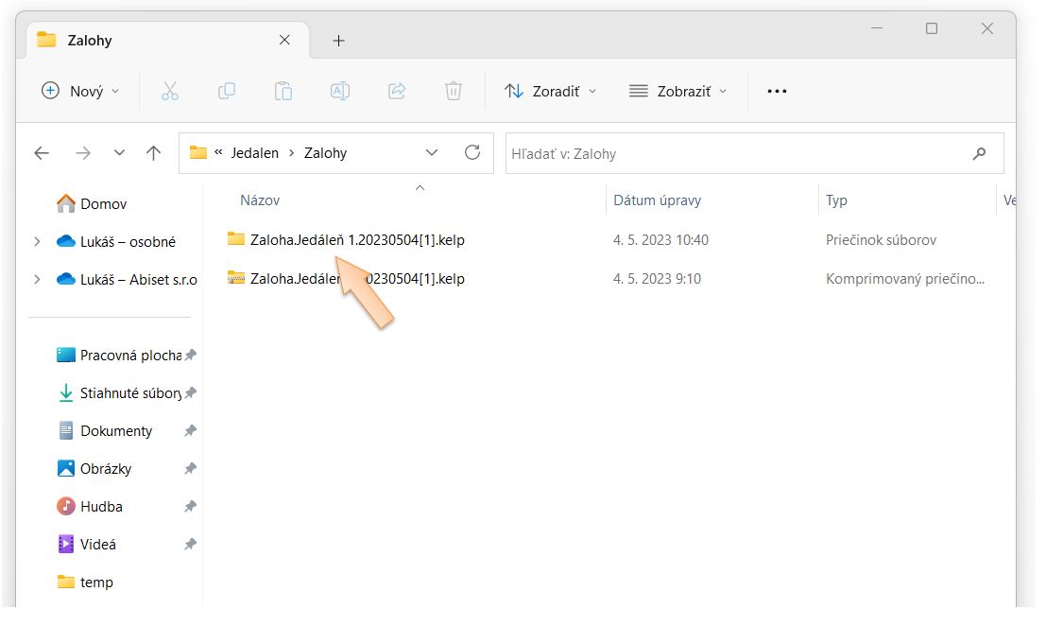
Task: Open the three-dots more options menu
Action: click(x=777, y=91)
